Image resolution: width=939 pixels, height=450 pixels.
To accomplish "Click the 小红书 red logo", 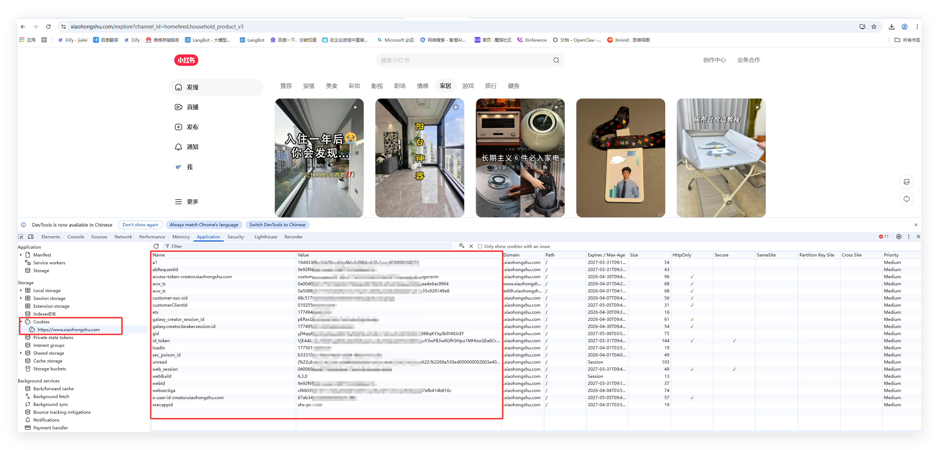I will click(186, 60).
